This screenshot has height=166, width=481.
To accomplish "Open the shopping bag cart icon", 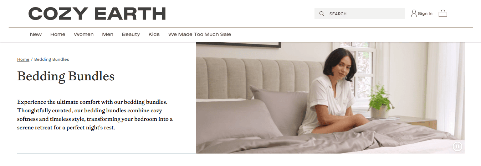I will click(443, 14).
